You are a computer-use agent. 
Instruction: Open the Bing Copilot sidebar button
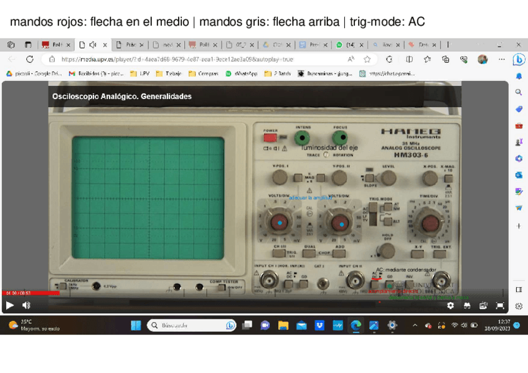pyautogui.click(x=519, y=60)
